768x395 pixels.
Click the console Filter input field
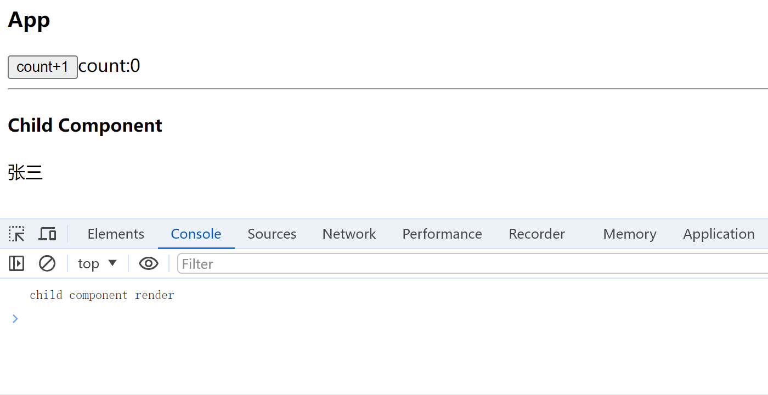tap(472, 264)
